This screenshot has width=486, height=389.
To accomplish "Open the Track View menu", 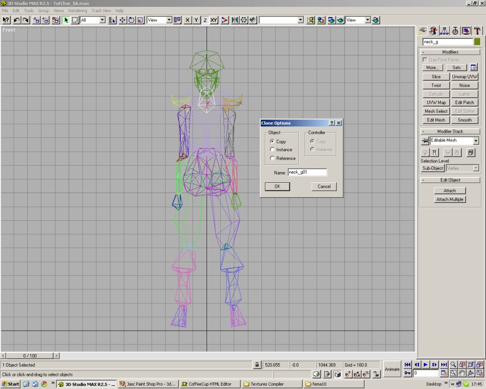I will (x=101, y=11).
